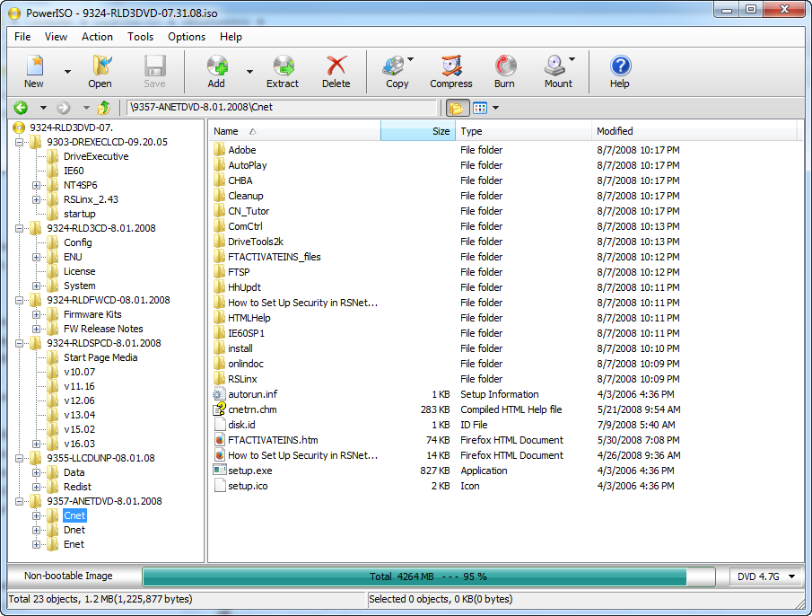This screenshot has height=616, width=812.
Task: Select the cnetrn.chm help file icon
Action: pyautogui.click(x=220, y=409)
